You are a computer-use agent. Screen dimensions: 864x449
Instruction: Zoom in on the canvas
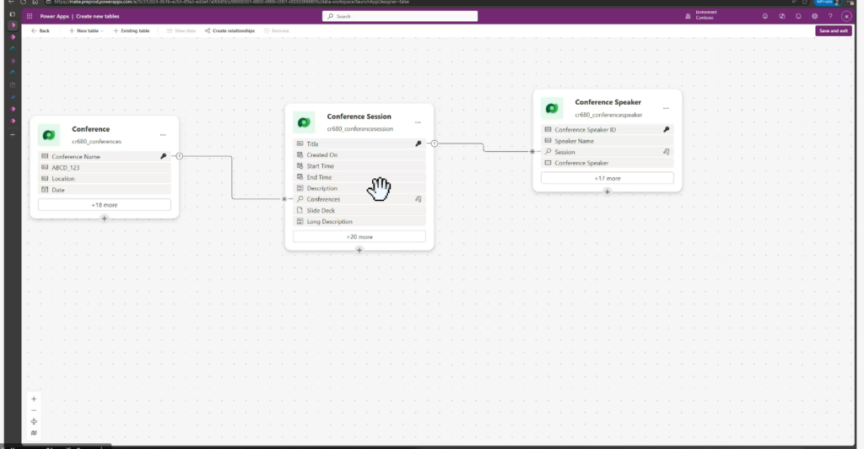34,399
